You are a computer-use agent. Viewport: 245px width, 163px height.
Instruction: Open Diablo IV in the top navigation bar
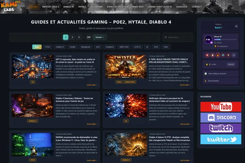[69, 7]
